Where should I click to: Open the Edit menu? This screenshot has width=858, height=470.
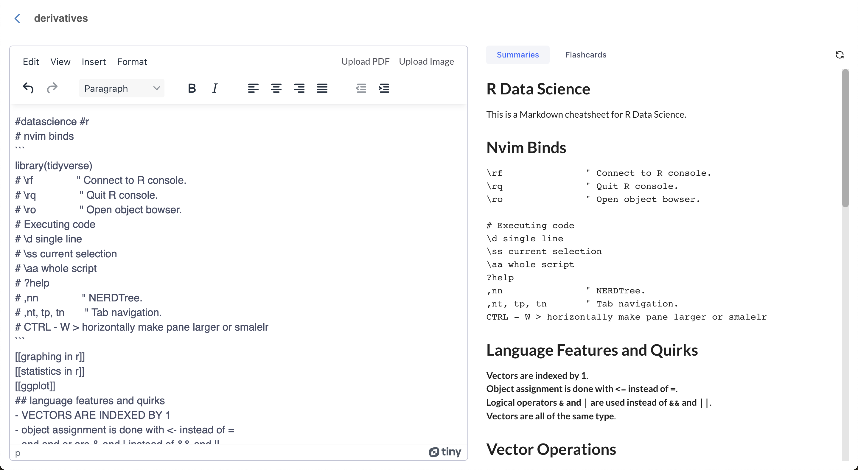(x=31, y=62)
